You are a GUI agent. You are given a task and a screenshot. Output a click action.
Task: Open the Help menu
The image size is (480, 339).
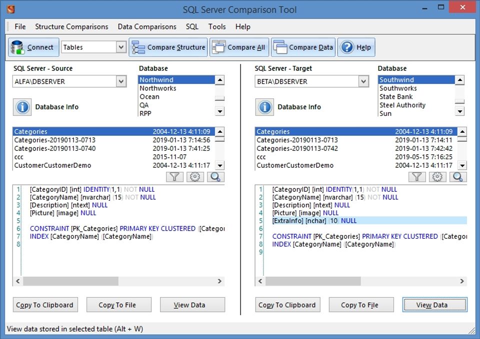click(243, 26)
